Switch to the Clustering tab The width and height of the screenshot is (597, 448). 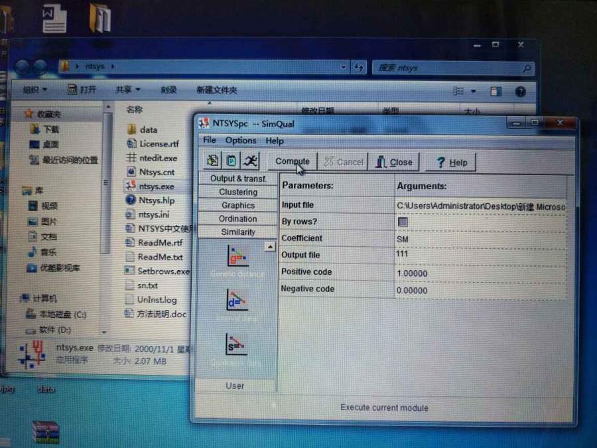[x=238, y=192]
